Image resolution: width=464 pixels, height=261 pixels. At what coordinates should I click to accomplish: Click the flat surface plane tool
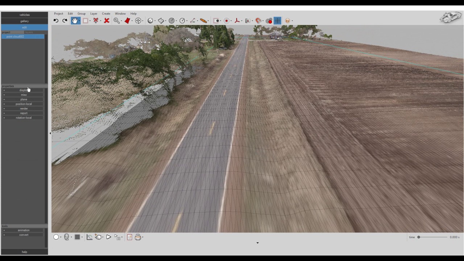161,21
